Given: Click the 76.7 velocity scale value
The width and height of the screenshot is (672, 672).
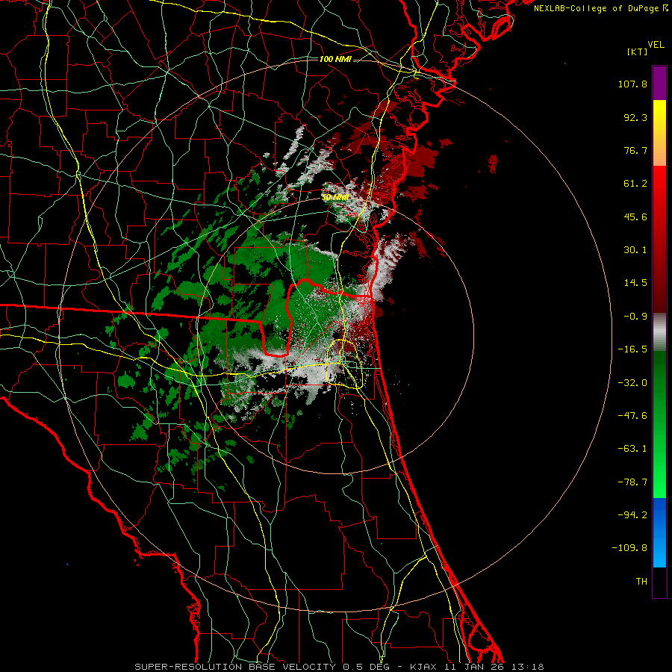Looking at the screenshot, I should click(x=635, y=150).
